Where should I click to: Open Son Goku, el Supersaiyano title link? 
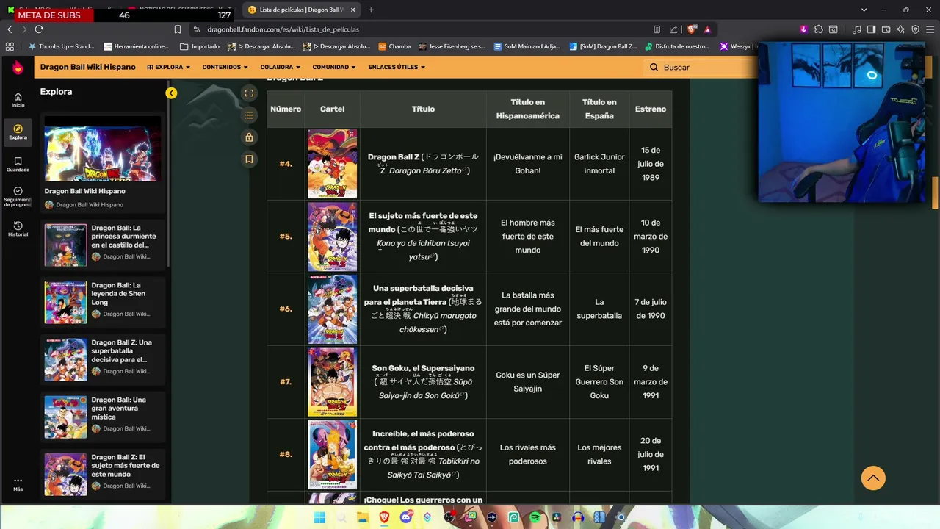click(x=423, y=368)
